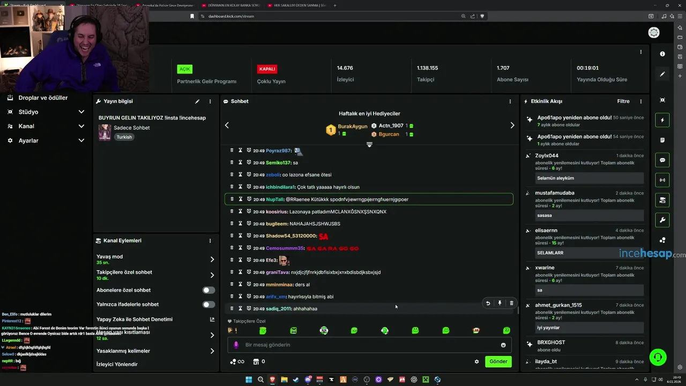Click the microphone icon in message box

click(236, 345)
